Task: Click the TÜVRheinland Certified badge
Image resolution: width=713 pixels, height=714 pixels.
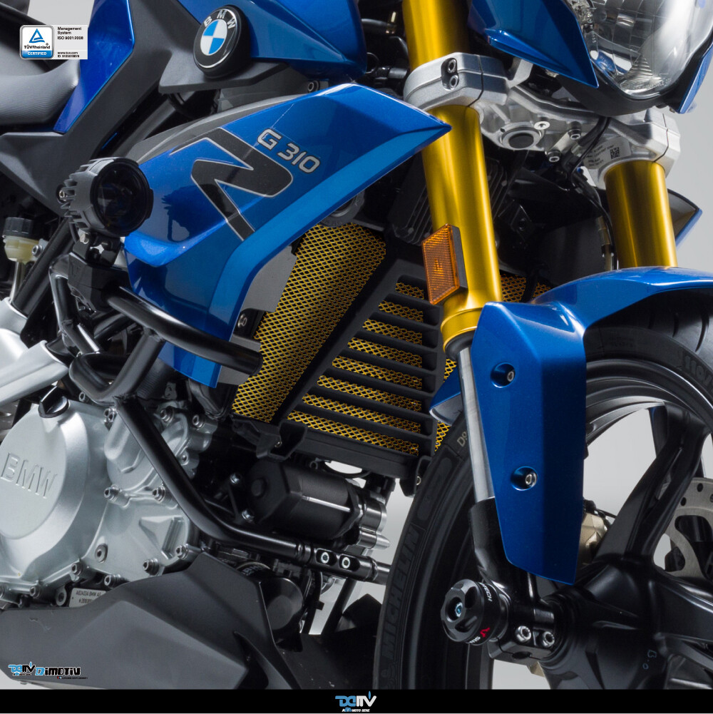Action: coord(37,42)
